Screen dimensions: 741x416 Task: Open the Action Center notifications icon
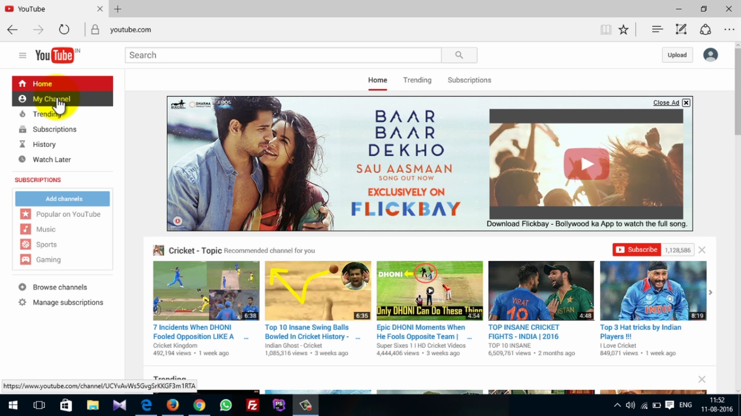point(669,405)
